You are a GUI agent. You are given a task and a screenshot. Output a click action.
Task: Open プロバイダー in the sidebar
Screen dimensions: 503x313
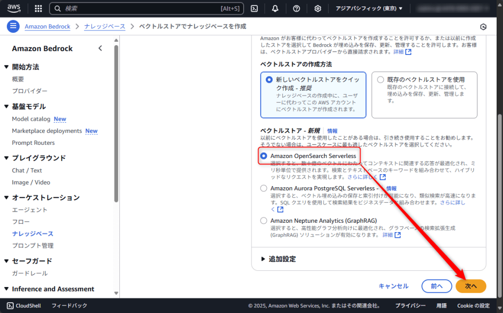[29, 91]
